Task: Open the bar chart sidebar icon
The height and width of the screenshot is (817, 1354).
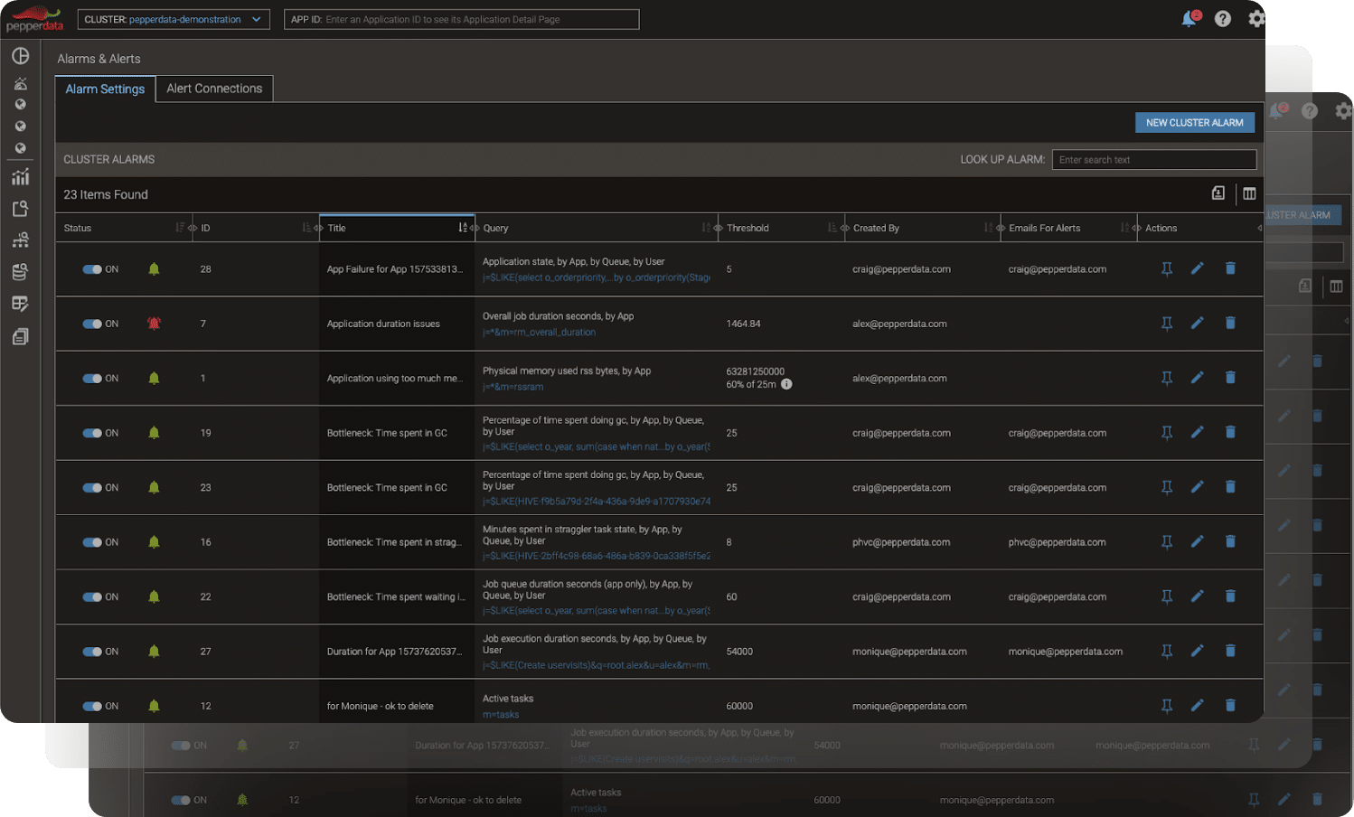Action: (x=20, y=177)
